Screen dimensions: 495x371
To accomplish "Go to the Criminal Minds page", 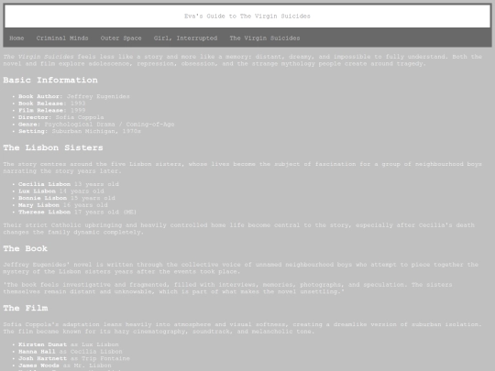I will tap(62, 38).
